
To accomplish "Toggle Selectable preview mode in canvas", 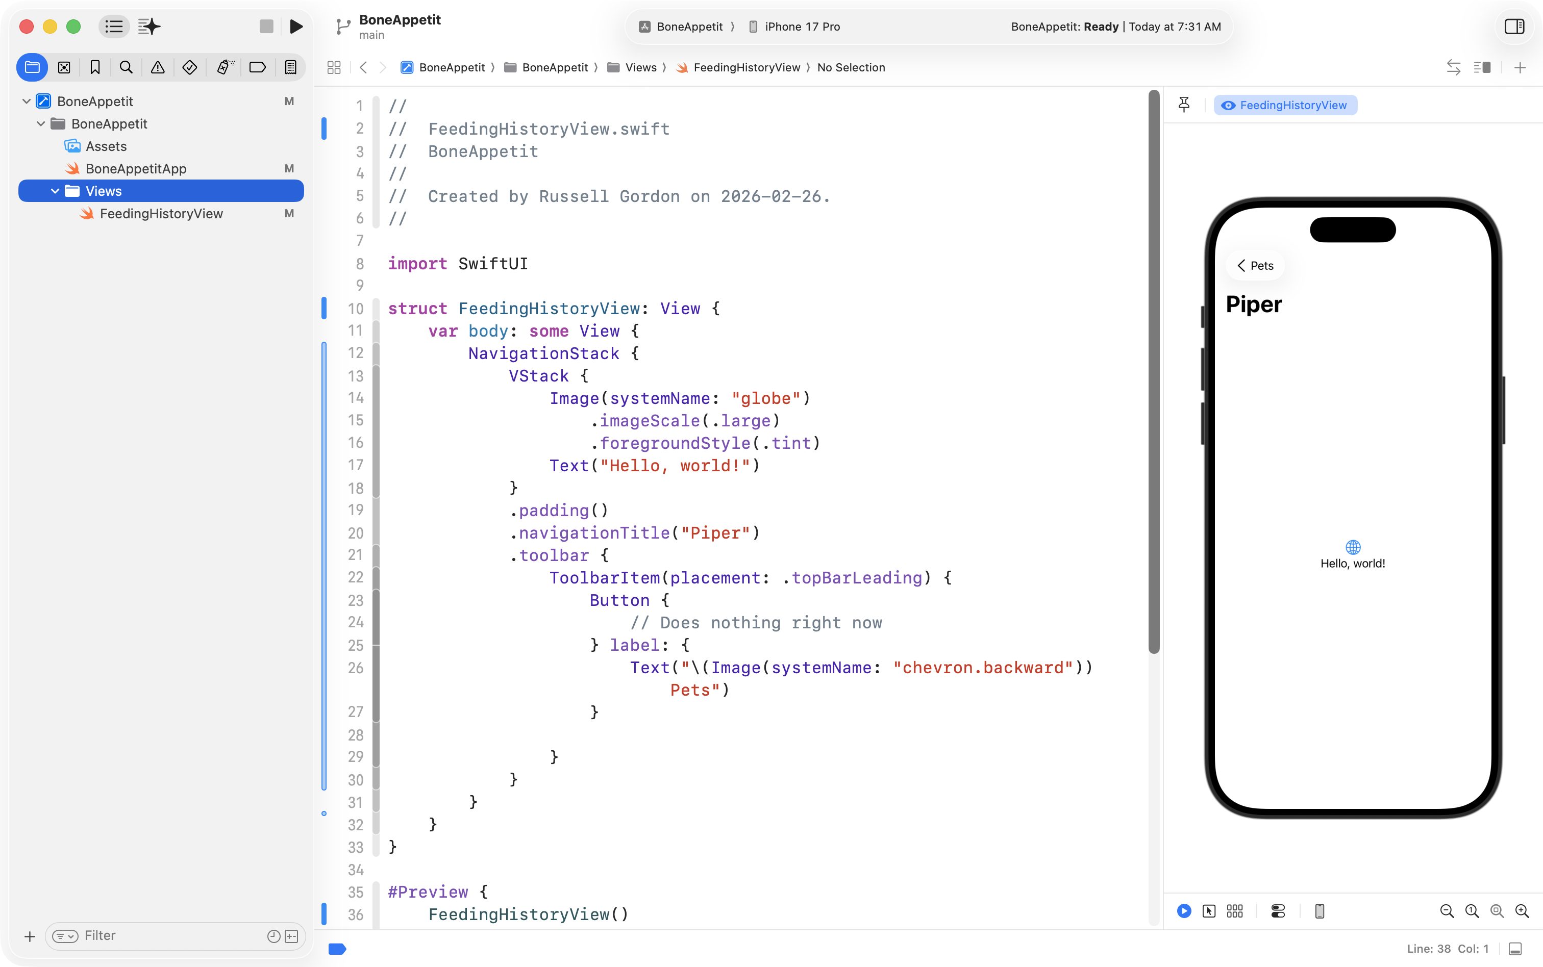I will coord(1208,911).
